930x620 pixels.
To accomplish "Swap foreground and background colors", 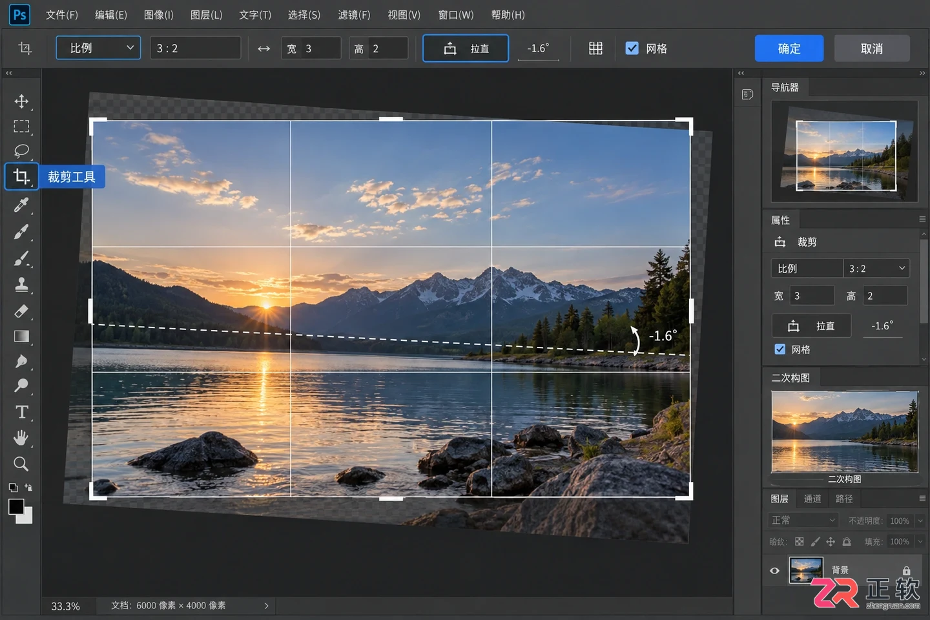I will click(28, 488).
